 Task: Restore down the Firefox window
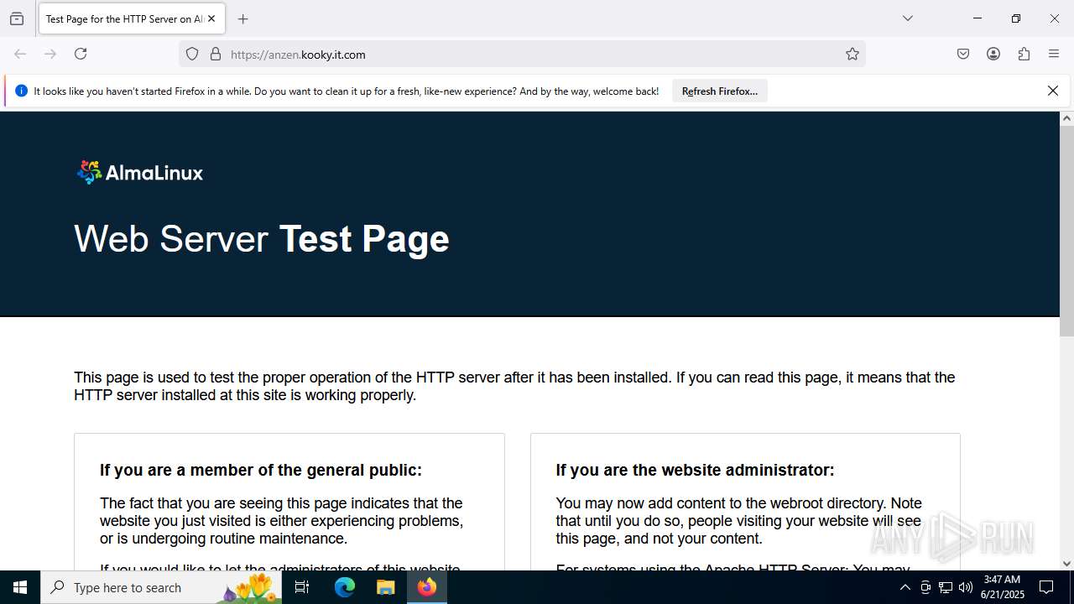pos(1016,18)
